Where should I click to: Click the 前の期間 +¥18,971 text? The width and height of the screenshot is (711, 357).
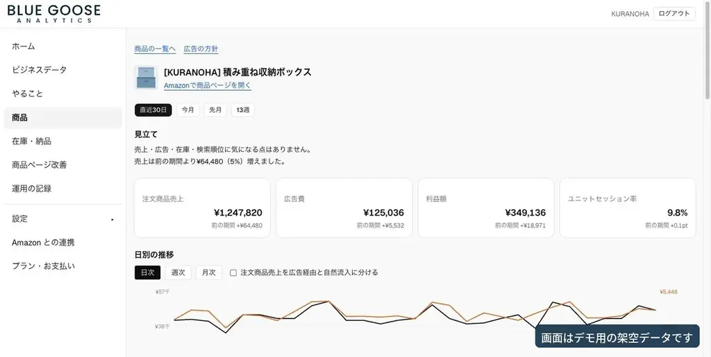[521, 225]
